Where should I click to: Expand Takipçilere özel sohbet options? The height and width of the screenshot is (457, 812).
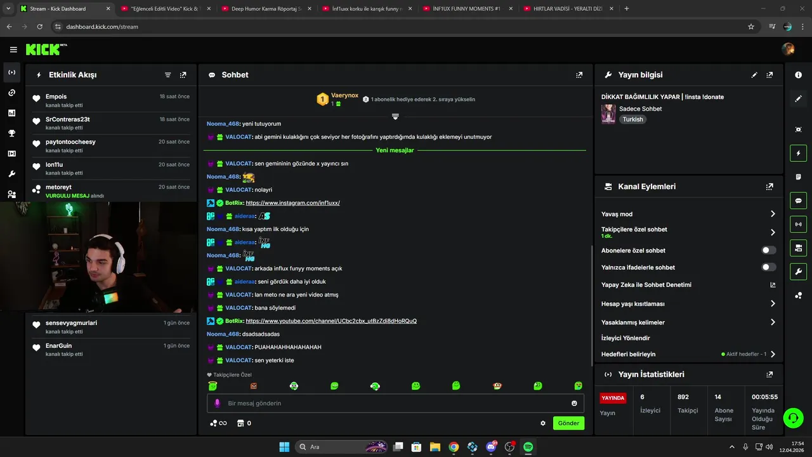coord(773,232)
